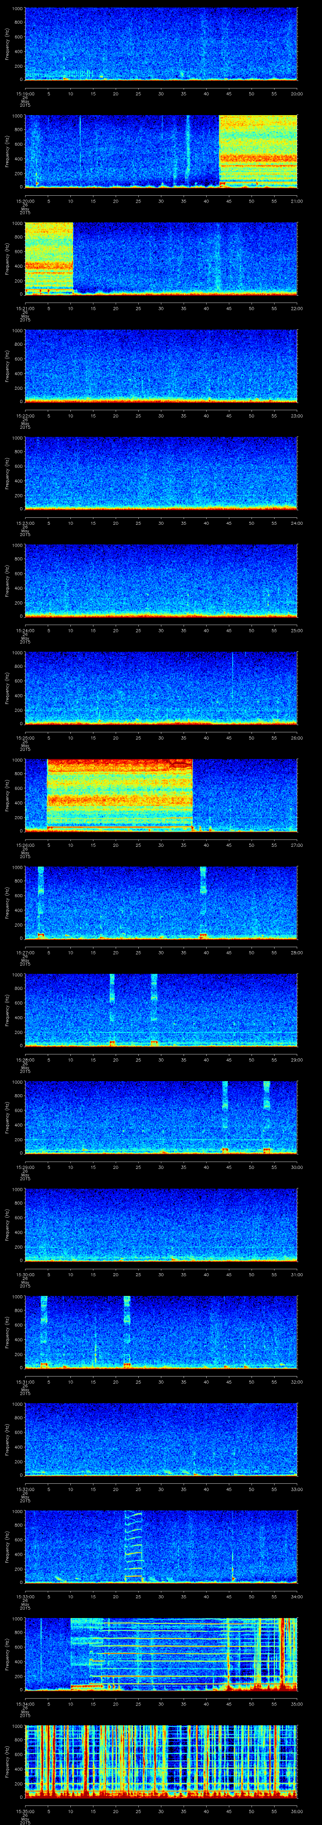Click the 15:24:00 start time label
The width and height of the screenshot is (322, 1825).
pos(25,631)
